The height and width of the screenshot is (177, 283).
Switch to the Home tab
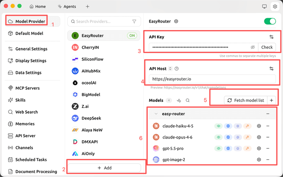(38, 7)
